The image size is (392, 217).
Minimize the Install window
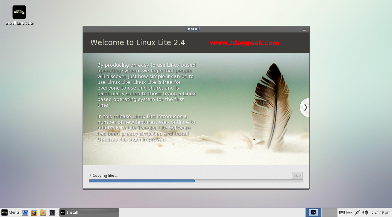pos(305,29)
